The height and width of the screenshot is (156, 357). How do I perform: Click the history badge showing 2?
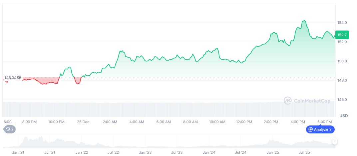coord(9,129)
